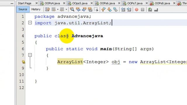Image resolution: width=187 pixels, height=105 pixels.
Task: Switch to History view
Action: coord(36,9)
